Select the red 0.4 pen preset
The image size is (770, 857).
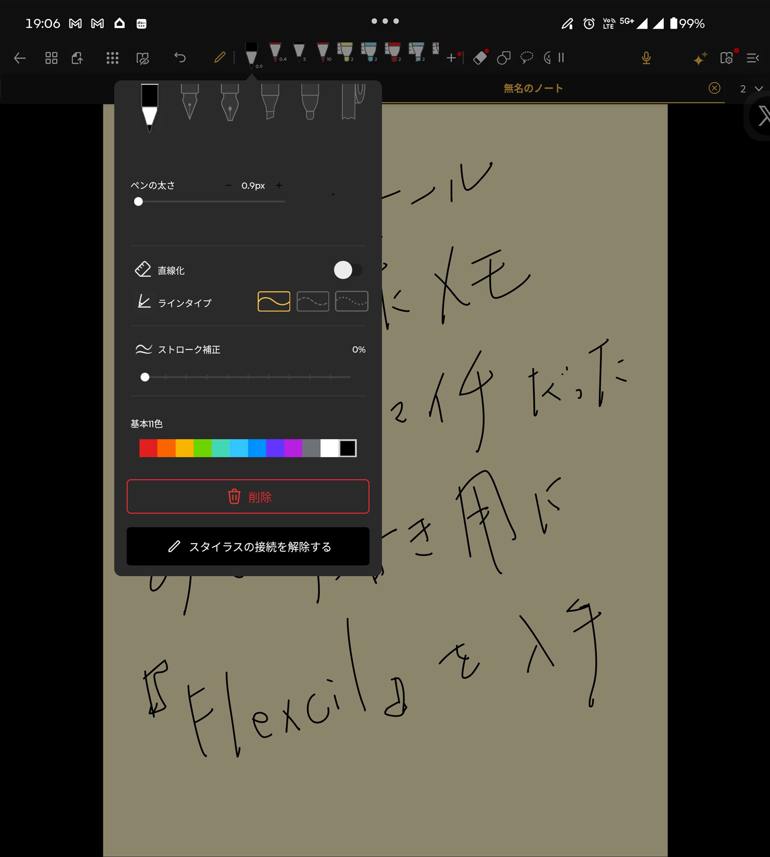[276, 52]
